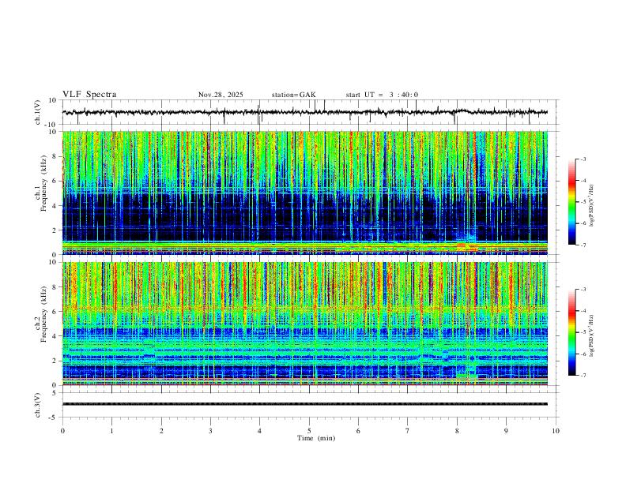The image size is (626, 483).
Task: Click the ch.1 colorbar log(PSD) label
Action: tap(592, 205)
